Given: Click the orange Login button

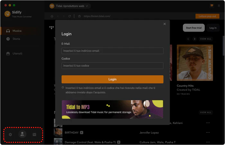Looking at the screenshot, I should [113, 79].
